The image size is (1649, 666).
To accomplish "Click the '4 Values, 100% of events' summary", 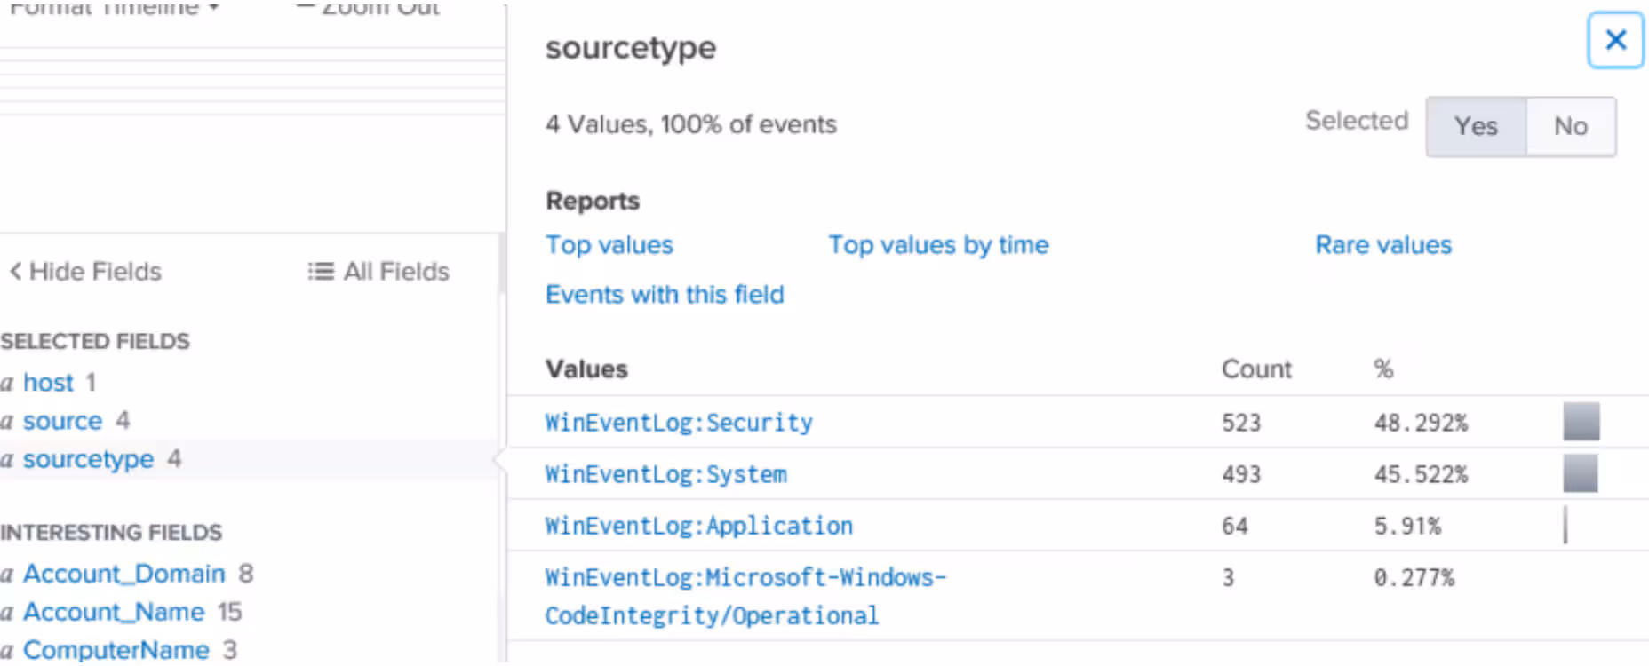I will pos(691,124).
